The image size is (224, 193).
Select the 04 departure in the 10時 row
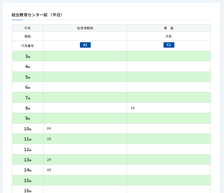tap(49, 129)
